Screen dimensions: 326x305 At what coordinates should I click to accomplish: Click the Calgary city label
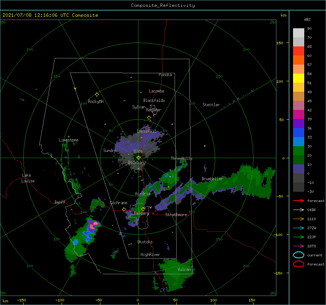tap(141, 213)
